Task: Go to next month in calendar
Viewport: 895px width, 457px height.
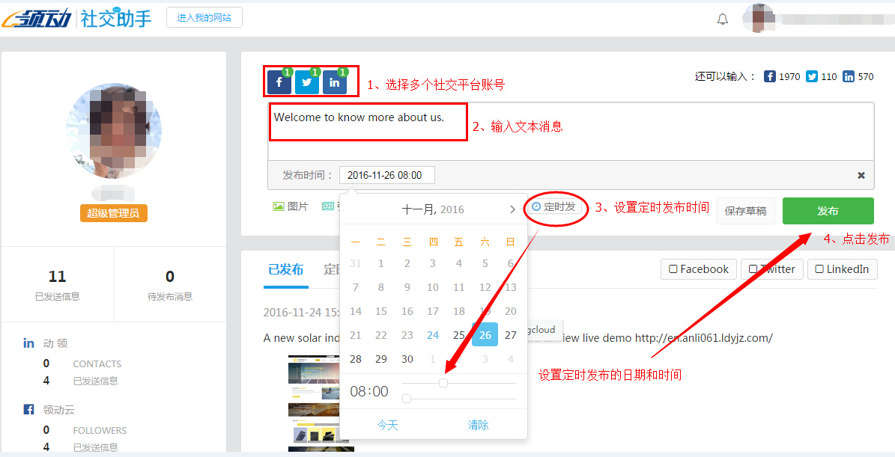Action: pyautogui.click(x=512, y=209)
